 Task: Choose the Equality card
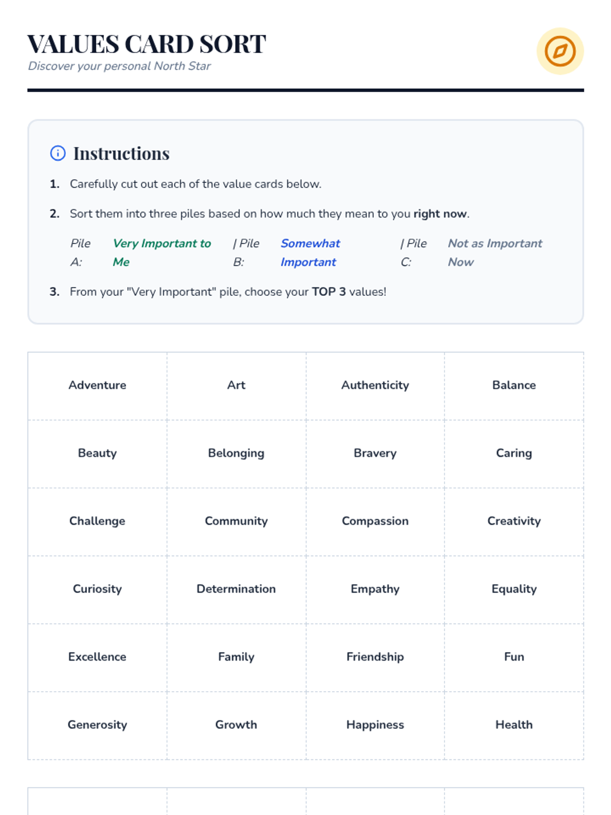click(x=514, y=589)
